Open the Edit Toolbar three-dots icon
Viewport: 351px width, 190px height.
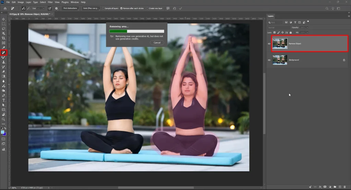point(3,124)
